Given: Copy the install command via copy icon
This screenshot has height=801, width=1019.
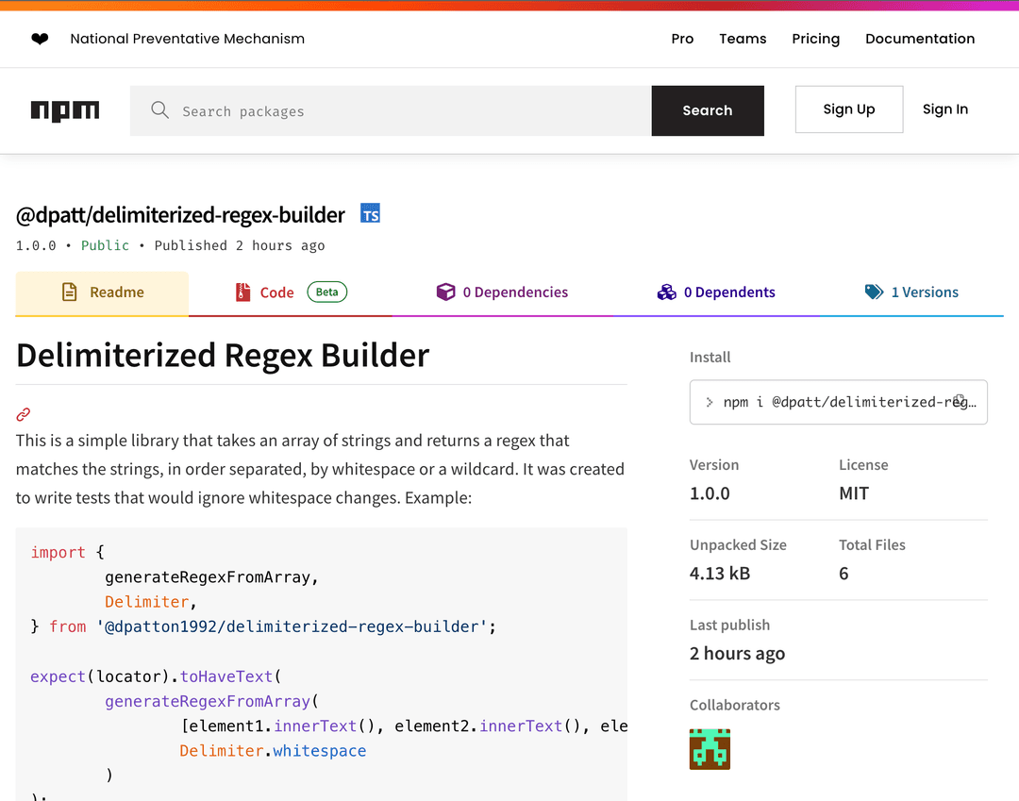Looking at the screenshot, I should (x=960, y=401).
